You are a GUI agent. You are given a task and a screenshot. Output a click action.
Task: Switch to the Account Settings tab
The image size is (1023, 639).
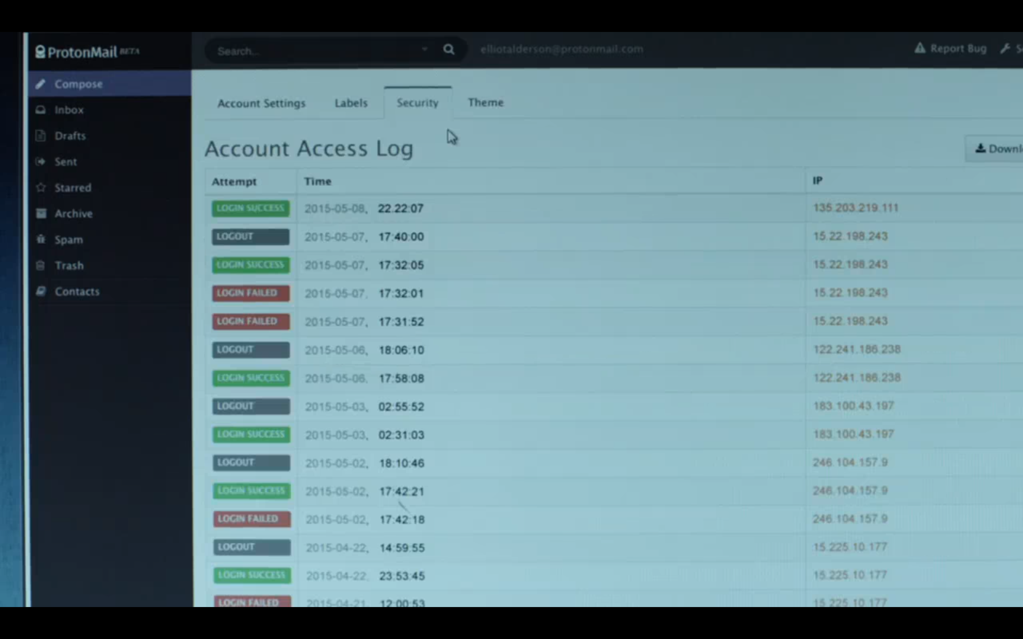(261, 102)
